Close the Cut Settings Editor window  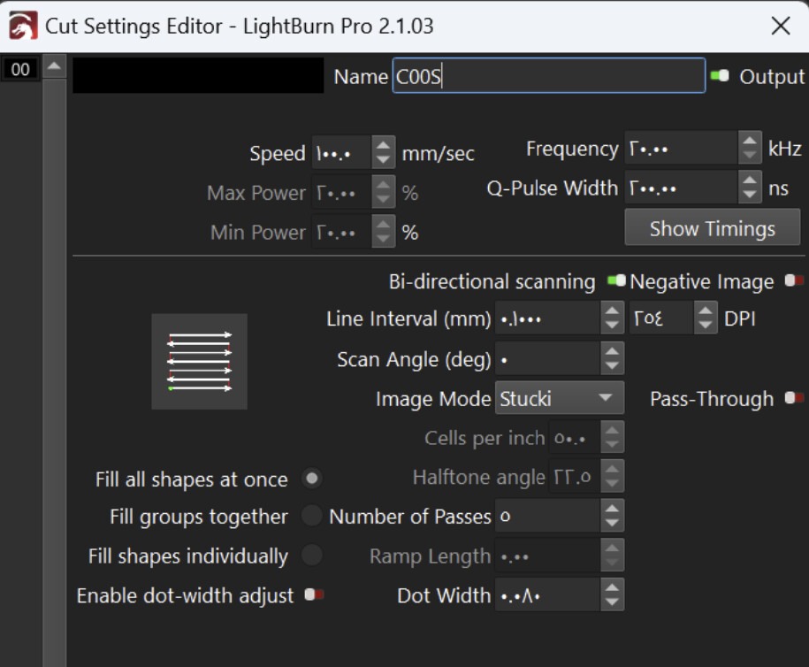781,26
